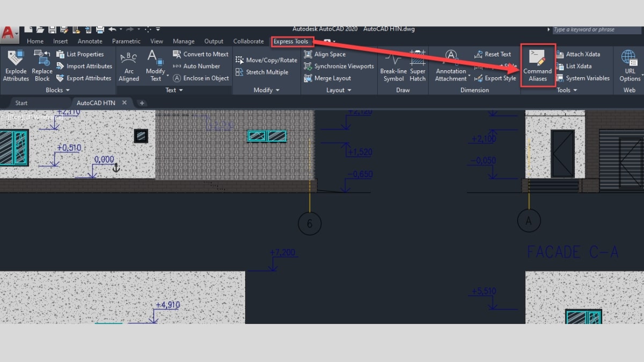Click the grid bubble labeled 6
This screenshot has width=644, height=362.
click(310, 224)
